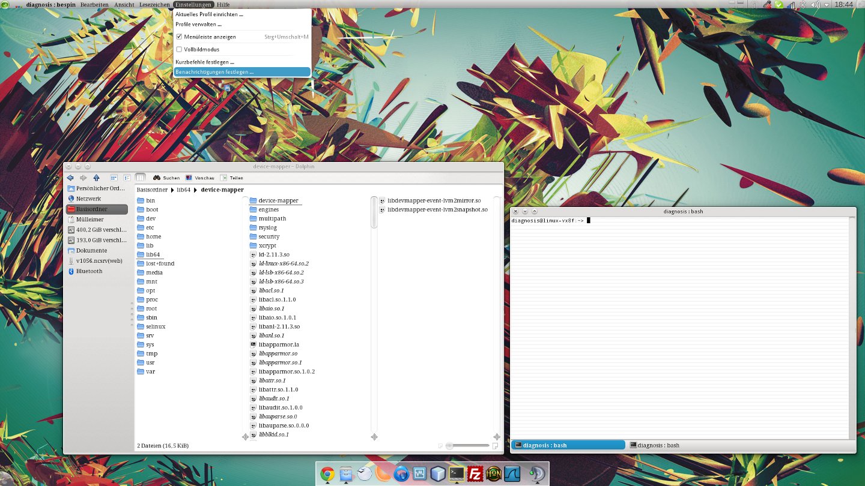Go back in Dolphin with the left arrow
Image resolution: width=865 pixels, height=486 pixels.
click(x=70, y=178)
